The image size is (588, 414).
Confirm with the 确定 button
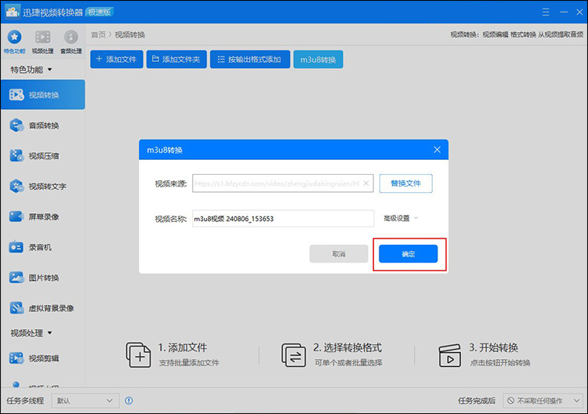click(408, 254)
